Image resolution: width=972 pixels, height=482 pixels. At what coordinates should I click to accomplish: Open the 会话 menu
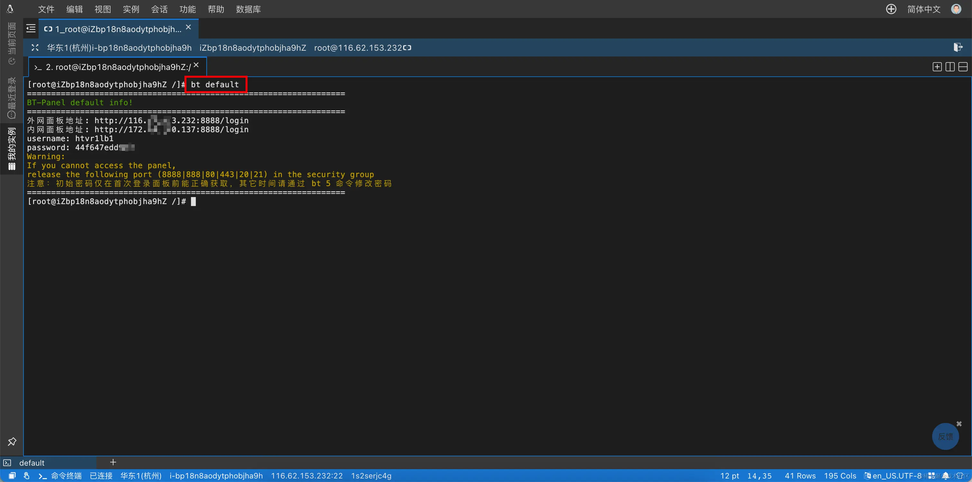[159, 9]
